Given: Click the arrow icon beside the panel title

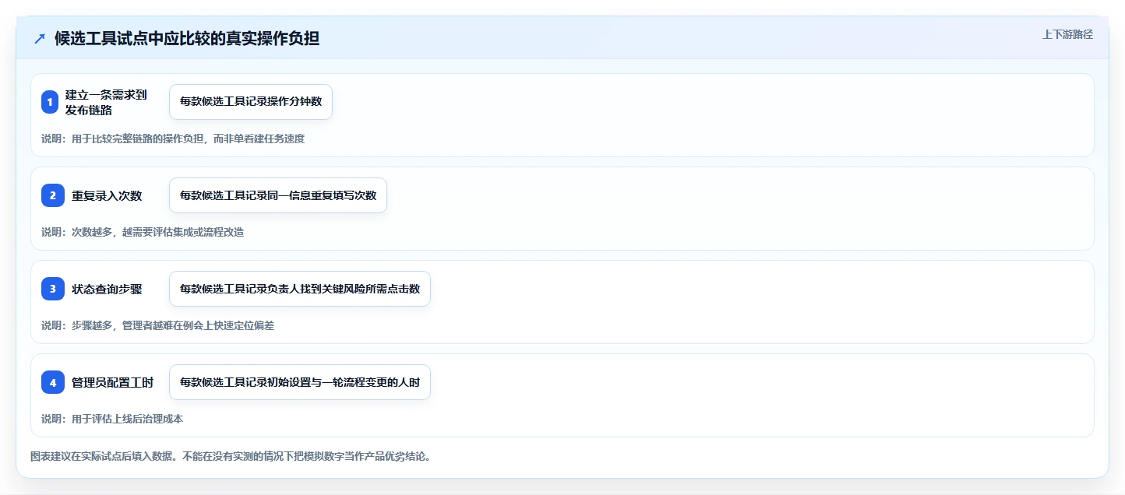Looking at the screenshot, I should (40, 39).
